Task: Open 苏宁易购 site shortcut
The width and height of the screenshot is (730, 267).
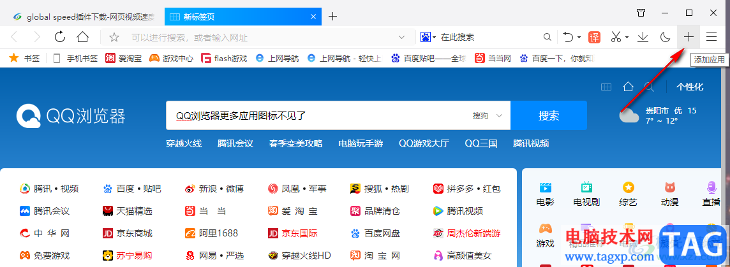Action: coord(127,256)
